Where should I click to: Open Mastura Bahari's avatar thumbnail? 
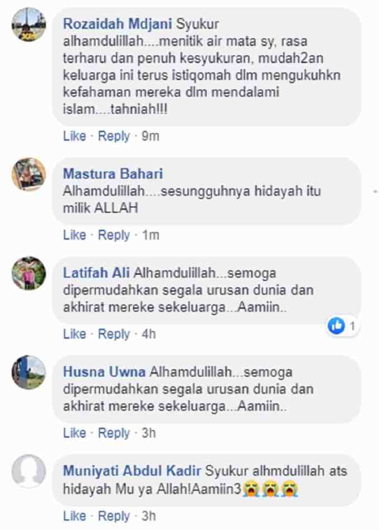point(29,174)
